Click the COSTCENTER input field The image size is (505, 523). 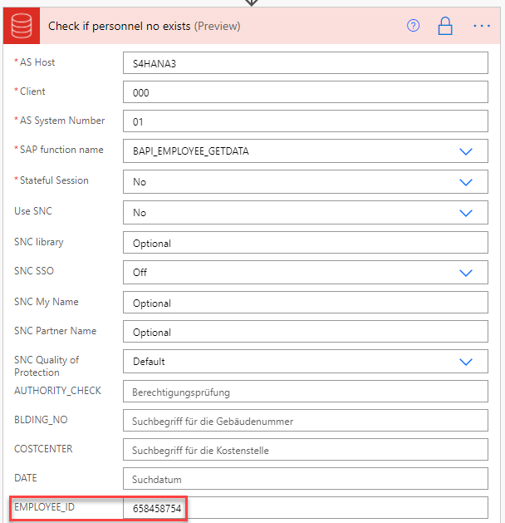306,450
